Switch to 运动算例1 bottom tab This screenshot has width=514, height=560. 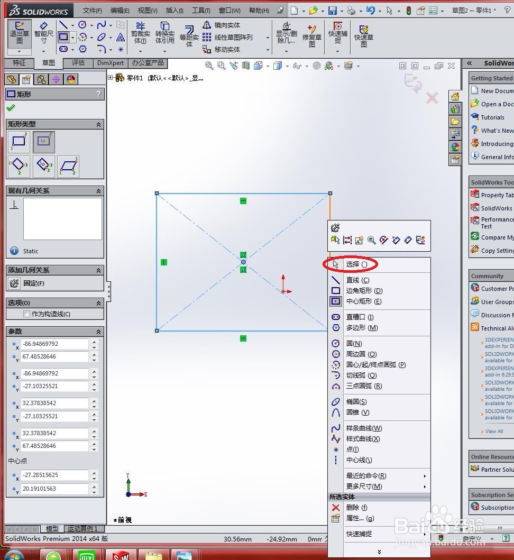[84, 529]
